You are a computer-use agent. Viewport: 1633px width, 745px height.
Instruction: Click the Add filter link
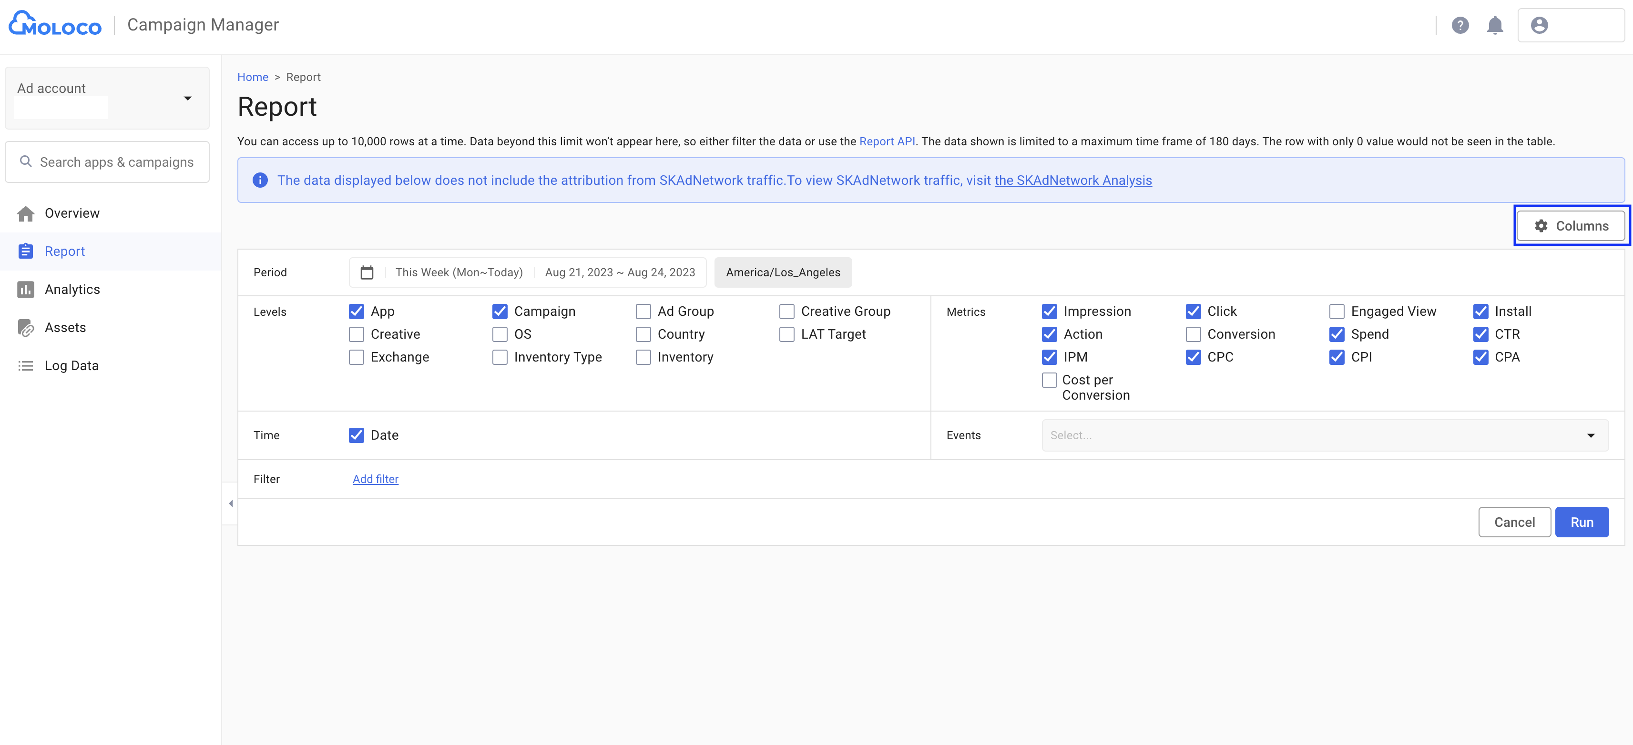point(375,480)
